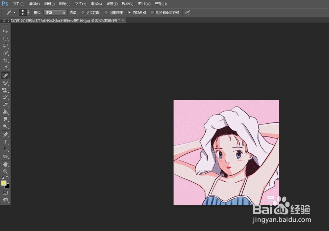The width and height of the screenshot is (329, 231).
Task: Click the black background color swatch
Action: (8, 187)
